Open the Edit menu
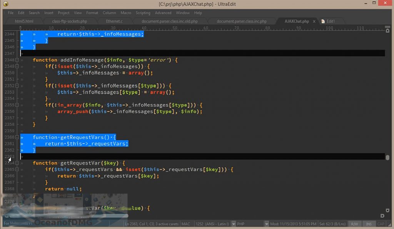The height and width of the screenshot is (229, 394). pos(21,13)
